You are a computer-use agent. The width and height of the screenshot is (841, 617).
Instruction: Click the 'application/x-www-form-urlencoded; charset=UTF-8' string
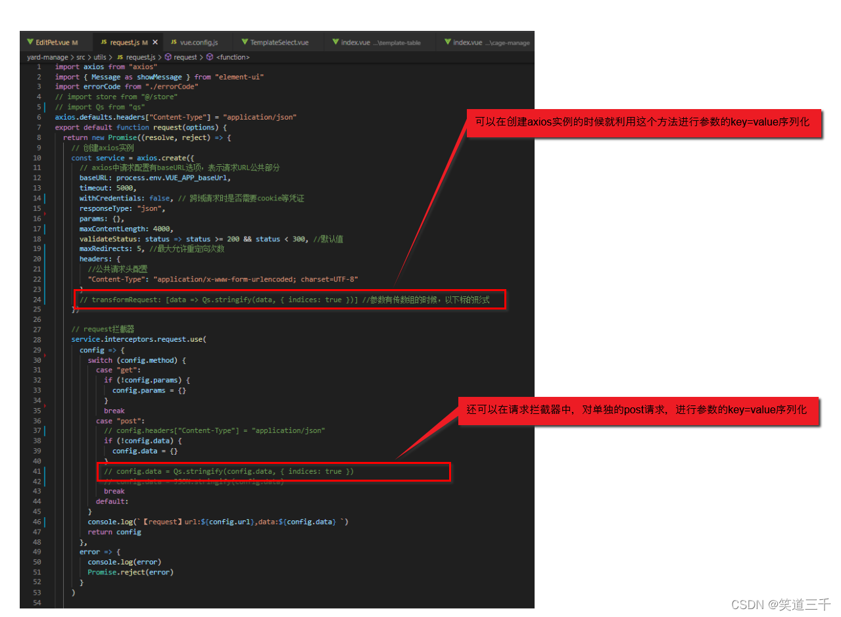coord(255,279)
